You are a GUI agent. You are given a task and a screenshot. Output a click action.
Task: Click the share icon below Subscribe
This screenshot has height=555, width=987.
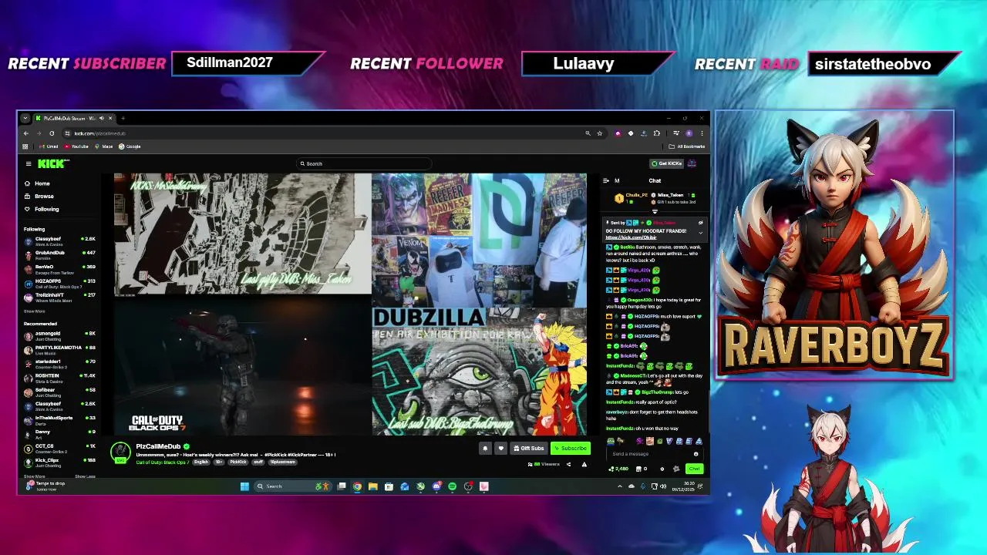coord(569,464)
